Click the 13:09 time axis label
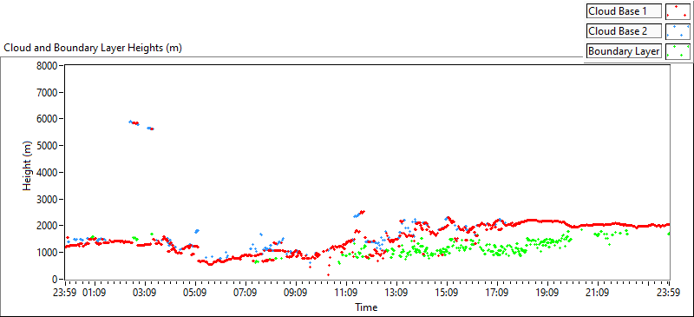 [396, 293]
